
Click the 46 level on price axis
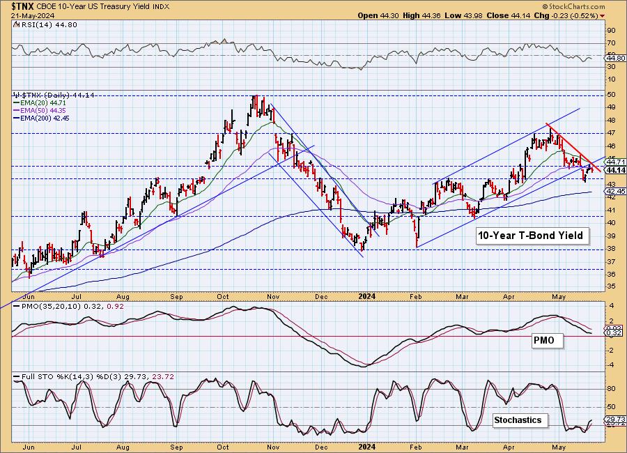pyautogui.click(x=612, y=146)
